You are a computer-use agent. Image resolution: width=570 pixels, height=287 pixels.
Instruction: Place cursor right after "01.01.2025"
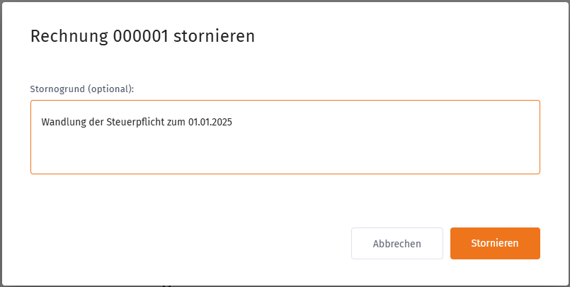pyautogui.click(x=233, y=122)
